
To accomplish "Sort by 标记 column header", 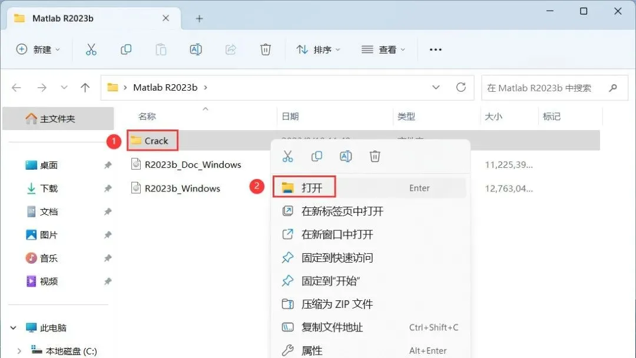I will pyautogui.click(x=552, y=117).
